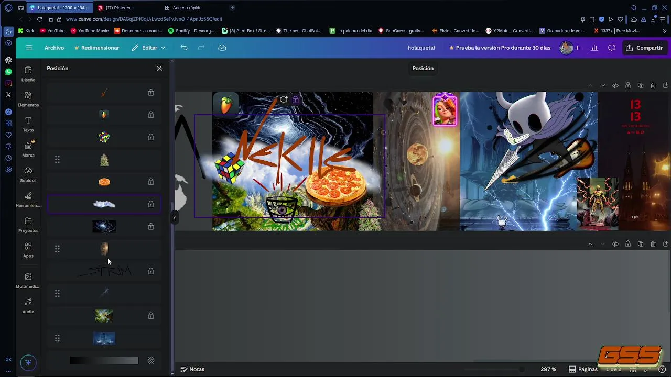Screen dimensions: 671x377
Task: Open the Opera easy setup menu
Action: coord(663,19)
